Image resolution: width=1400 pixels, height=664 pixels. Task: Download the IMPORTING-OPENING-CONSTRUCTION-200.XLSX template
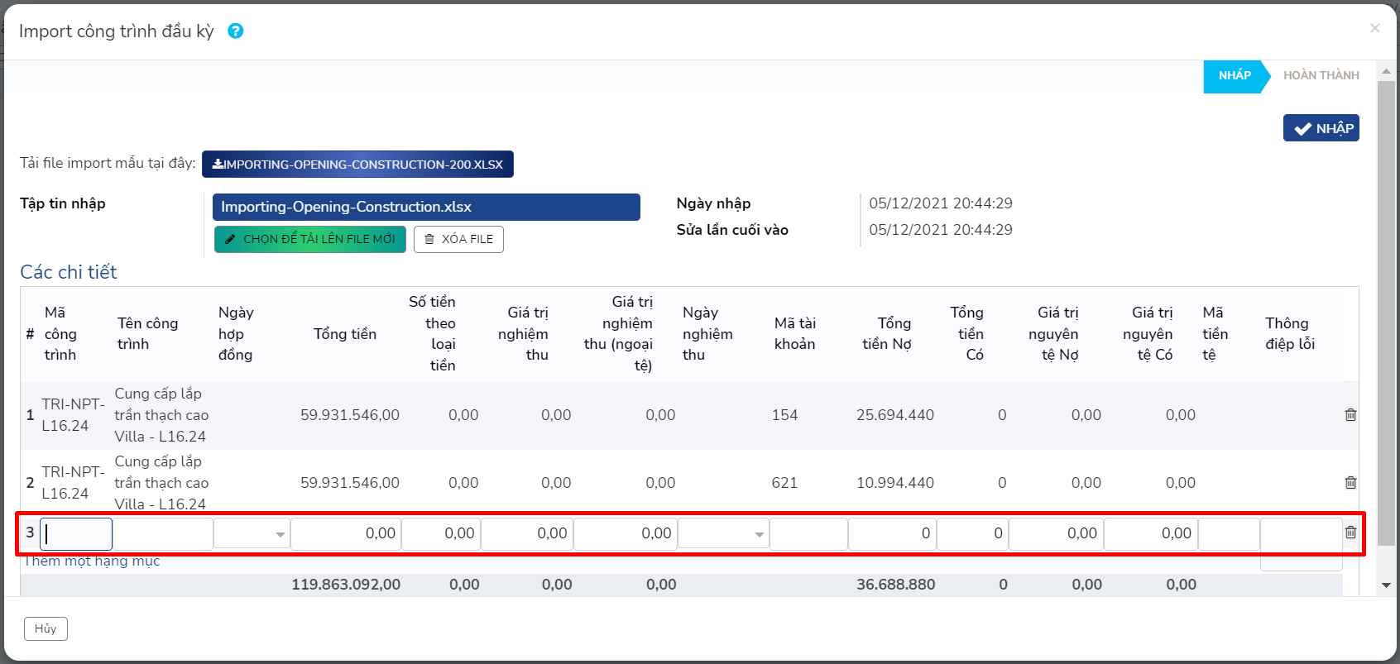357,164
